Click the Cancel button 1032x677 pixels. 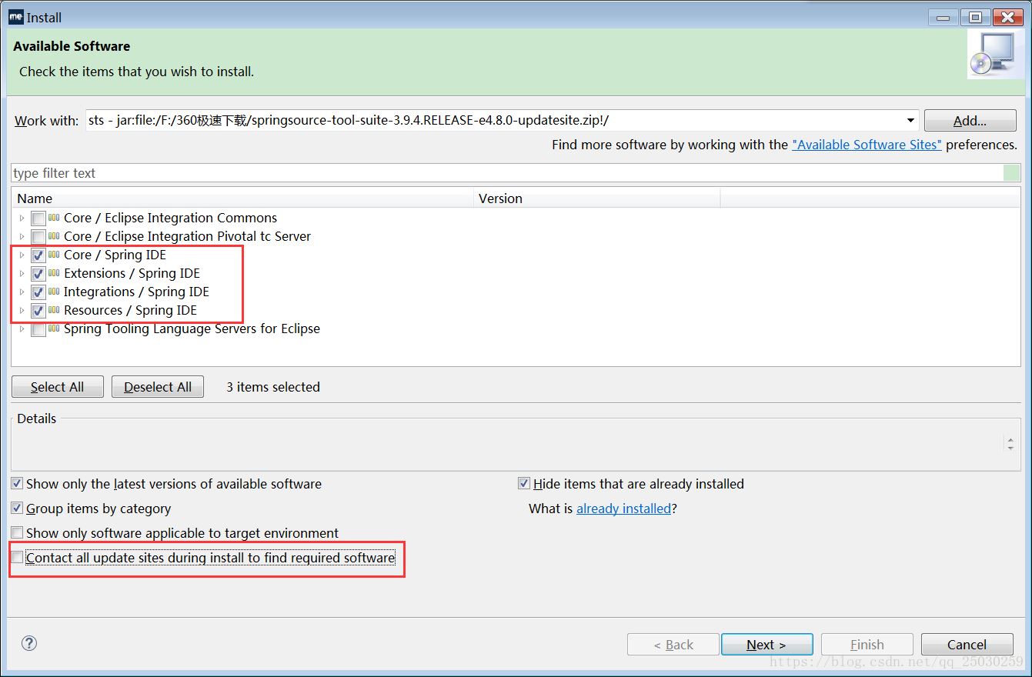coord(967,645)
